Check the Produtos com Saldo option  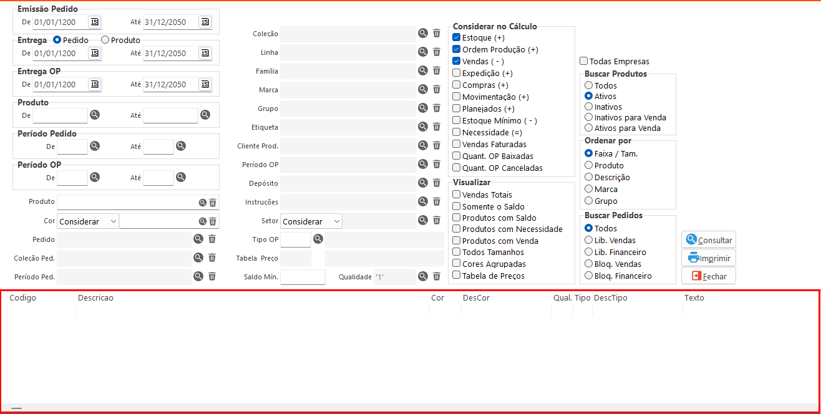[456, 218]
